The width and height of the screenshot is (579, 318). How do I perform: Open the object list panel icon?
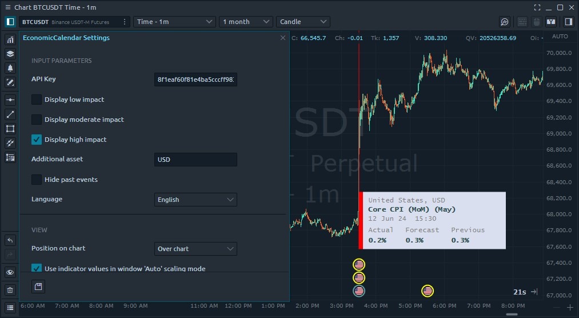(10, 158)
